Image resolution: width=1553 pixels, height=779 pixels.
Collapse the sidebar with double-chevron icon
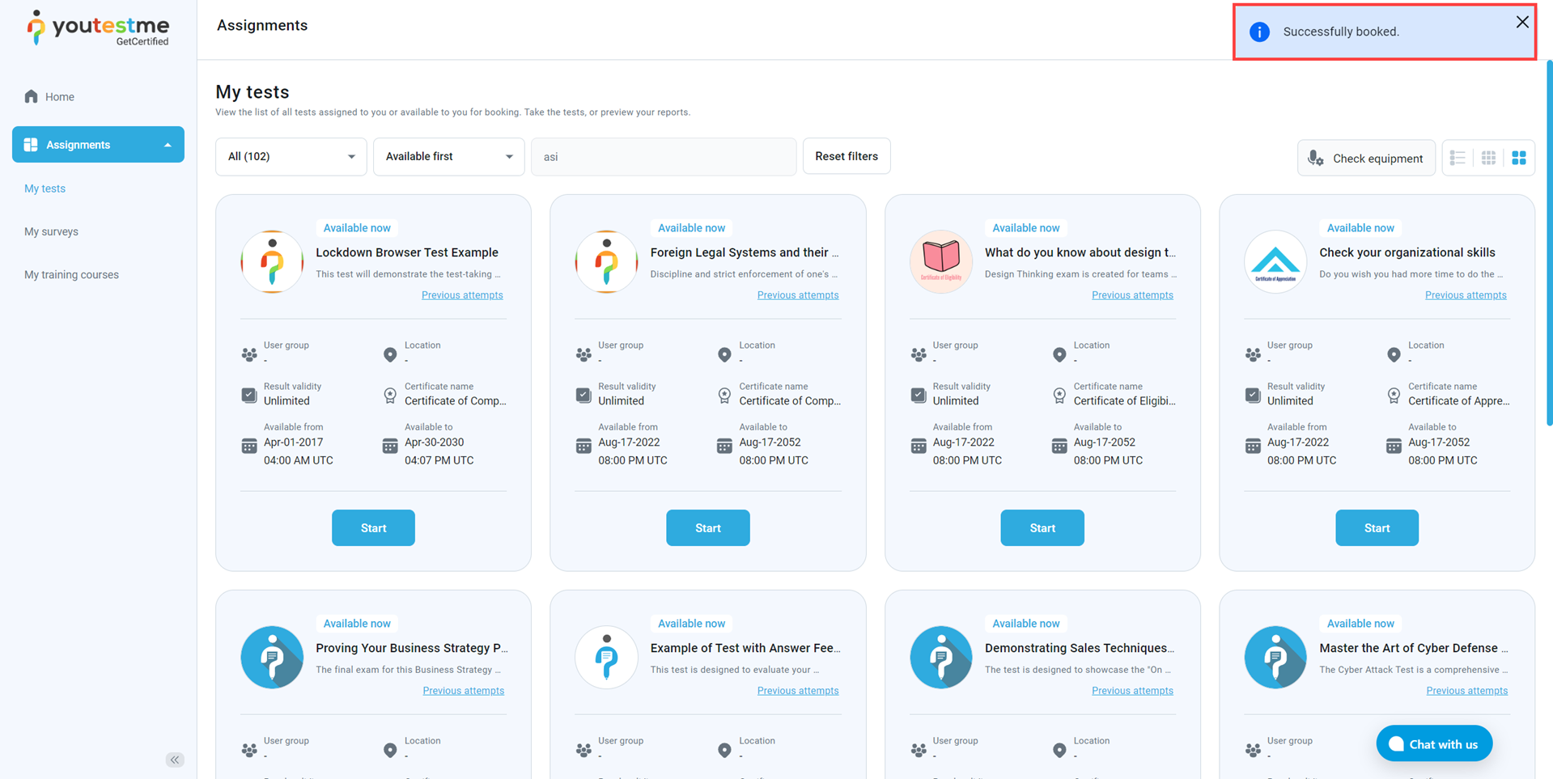click(x=175, y=760)
